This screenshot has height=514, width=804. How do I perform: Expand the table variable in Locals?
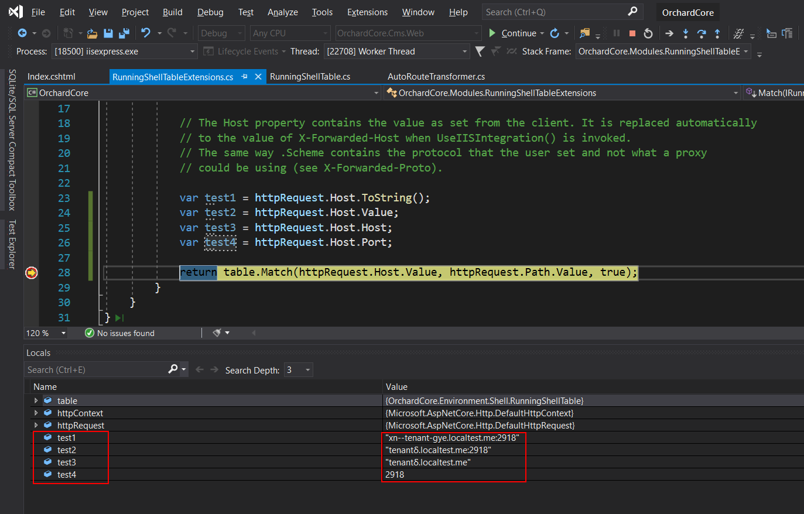coord(36,400)
